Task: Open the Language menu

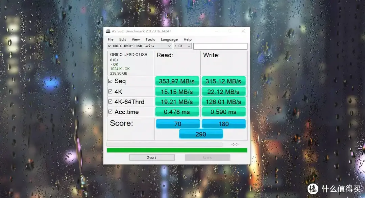Action: point(169,39)
